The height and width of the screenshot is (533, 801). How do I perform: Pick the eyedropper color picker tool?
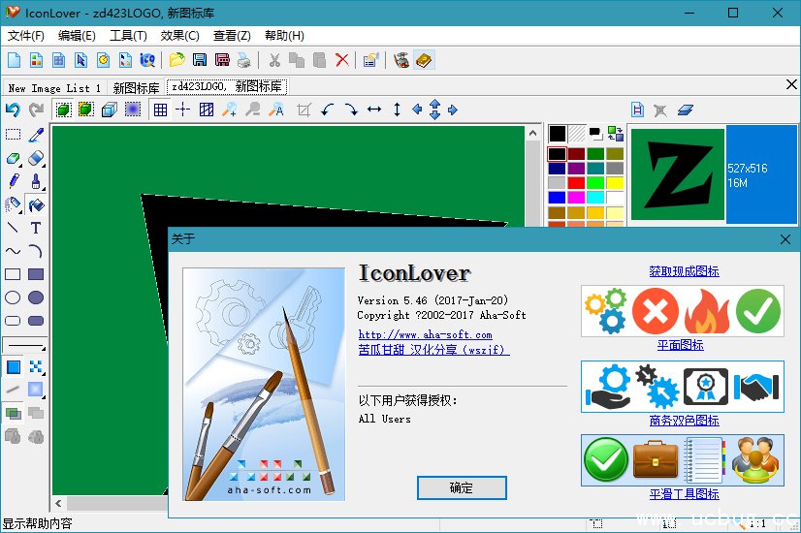tap(36, 135)
